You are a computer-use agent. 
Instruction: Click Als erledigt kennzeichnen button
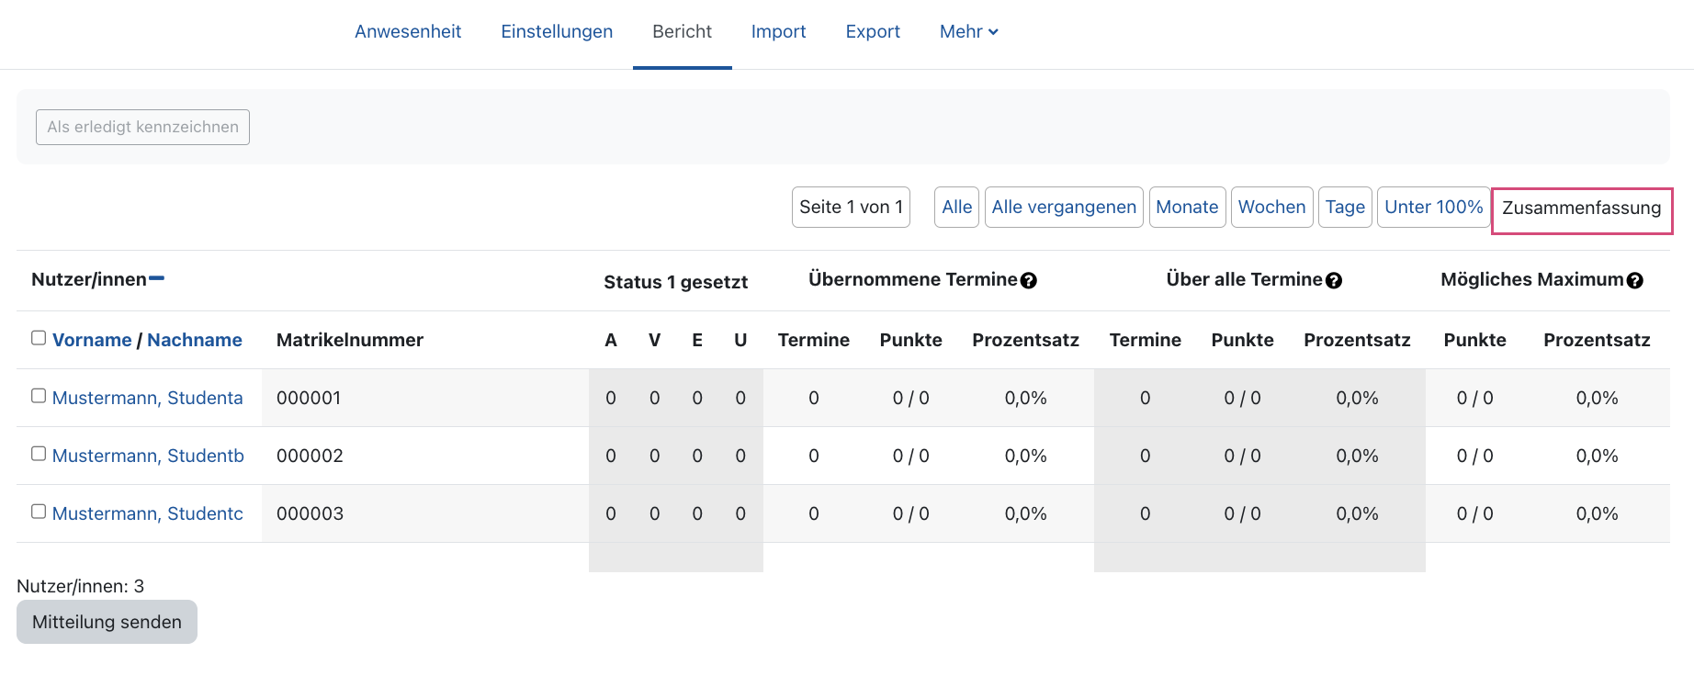tap(142, 127)
